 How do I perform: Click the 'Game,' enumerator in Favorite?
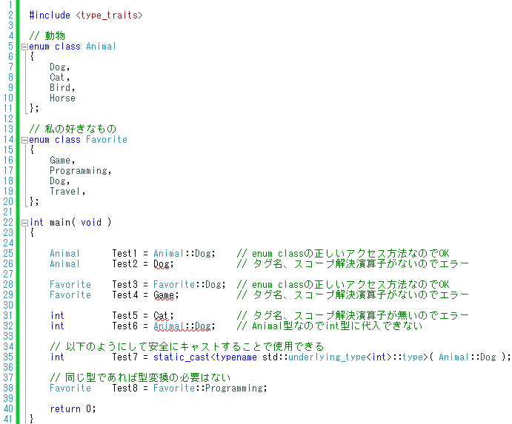pyautogui.click(x=62, y=160)
